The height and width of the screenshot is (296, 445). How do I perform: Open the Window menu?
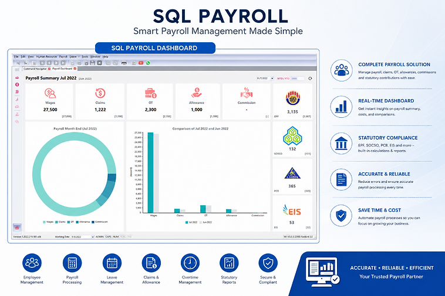click(95, 57)
